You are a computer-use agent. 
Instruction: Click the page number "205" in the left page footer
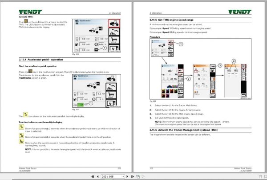[119, 168]
